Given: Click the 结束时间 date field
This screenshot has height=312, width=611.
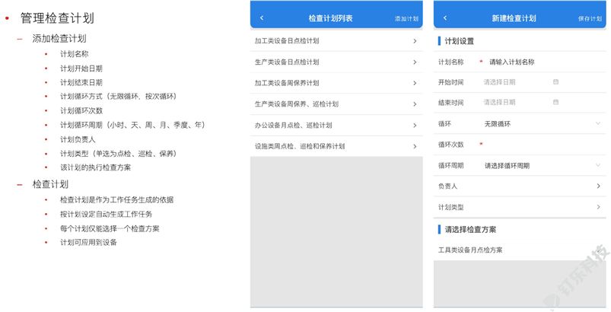Looking at the screenshot, I should (521, 103).
